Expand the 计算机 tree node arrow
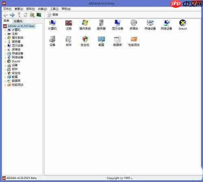The image size is (203, 182). (x=5, y=30)
